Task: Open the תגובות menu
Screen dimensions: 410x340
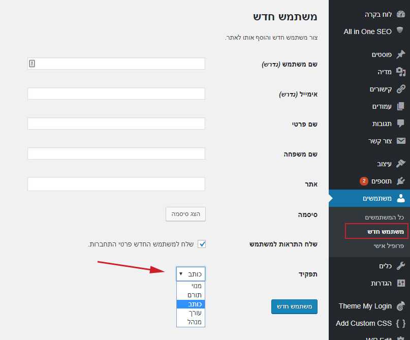Action: click(x=369, y=123)
